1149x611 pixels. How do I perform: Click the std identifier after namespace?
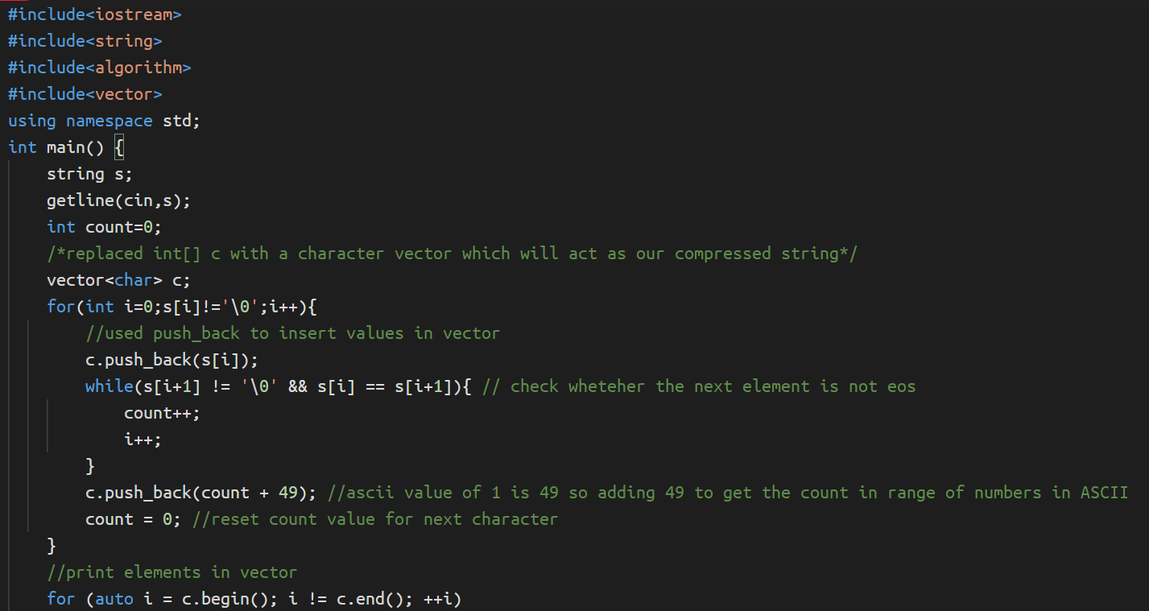[x=176, y=121]
